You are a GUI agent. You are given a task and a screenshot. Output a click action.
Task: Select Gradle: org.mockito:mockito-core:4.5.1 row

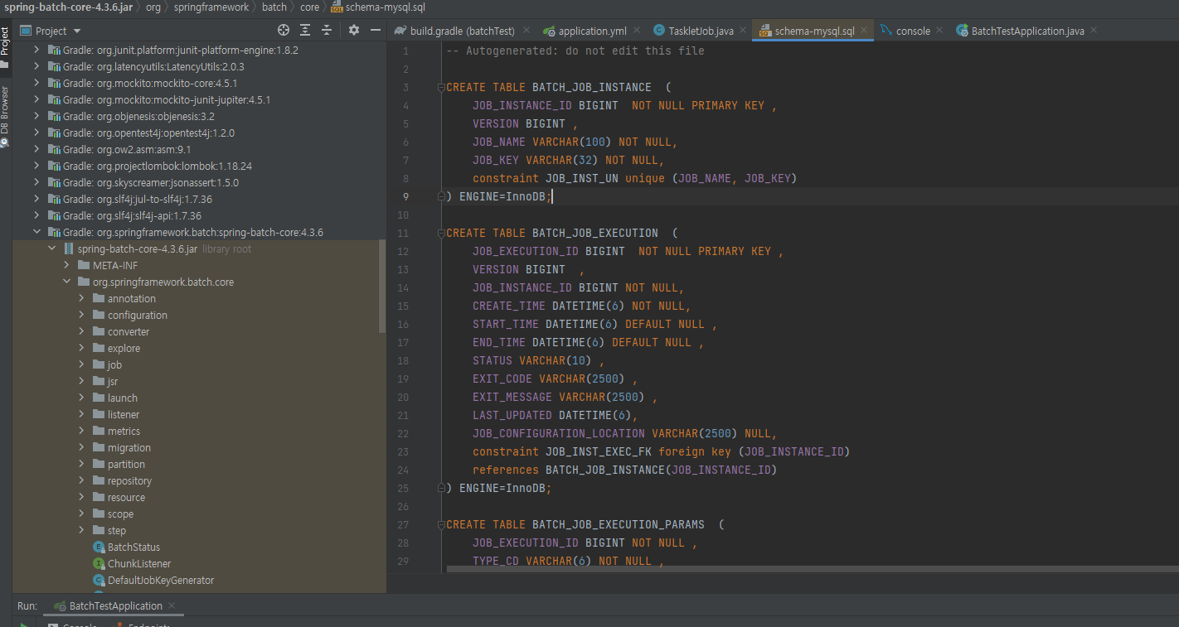[199, 83]
